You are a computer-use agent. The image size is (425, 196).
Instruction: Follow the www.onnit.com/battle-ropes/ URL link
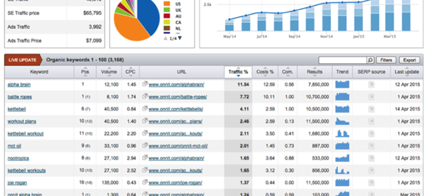(x=177, y=97)
